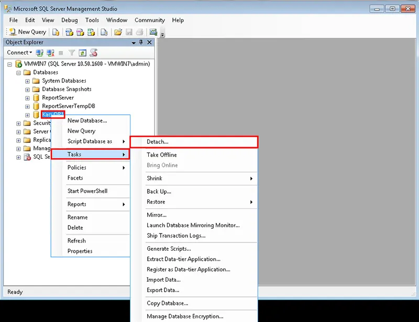Expand the ReportServerTempDB database node
The height and width of the screenshot is (322, 419).
[x=27, y=107]
